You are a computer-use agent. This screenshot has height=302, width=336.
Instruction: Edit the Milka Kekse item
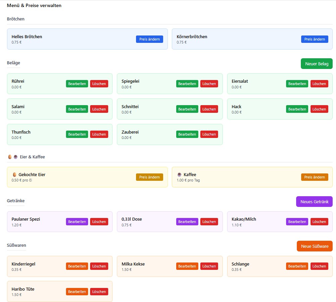(x=187, y=266)
